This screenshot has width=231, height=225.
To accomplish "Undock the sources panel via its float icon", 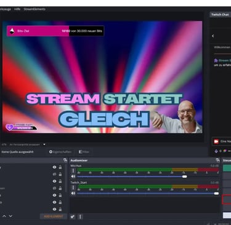I will [x=65, y=160].
